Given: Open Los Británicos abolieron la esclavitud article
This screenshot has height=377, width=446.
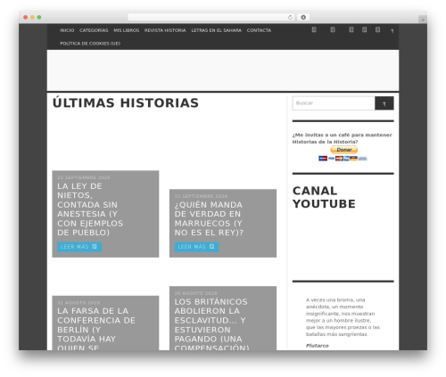Looking at the screenshot, I should tap(211, 324).
